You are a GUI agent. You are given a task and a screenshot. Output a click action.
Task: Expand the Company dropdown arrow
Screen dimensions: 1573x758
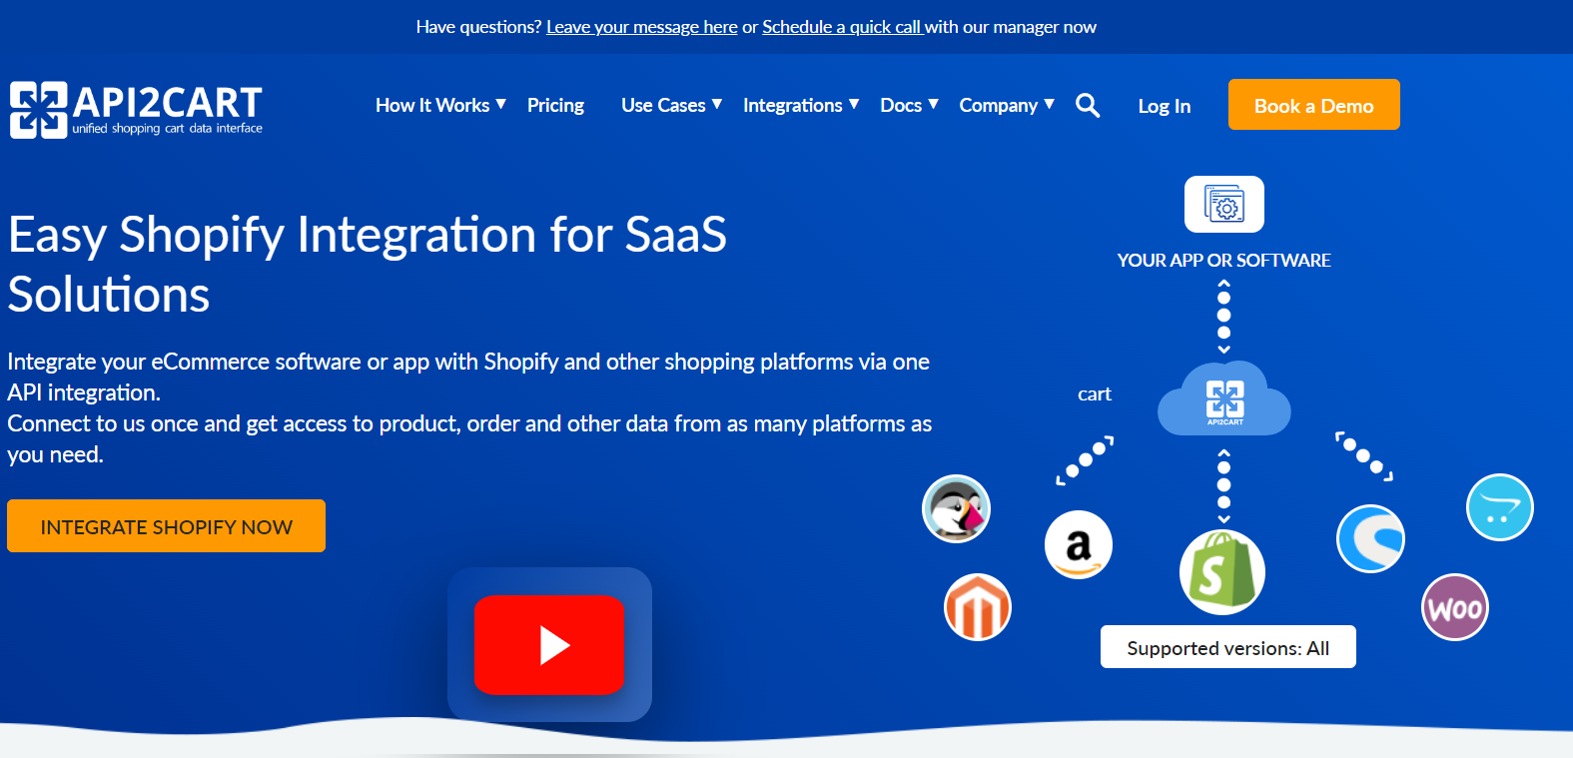(1050, 104)
